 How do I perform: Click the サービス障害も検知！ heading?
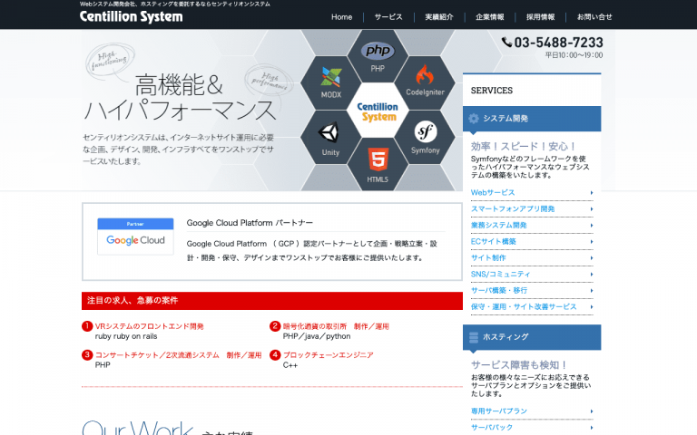519,365
